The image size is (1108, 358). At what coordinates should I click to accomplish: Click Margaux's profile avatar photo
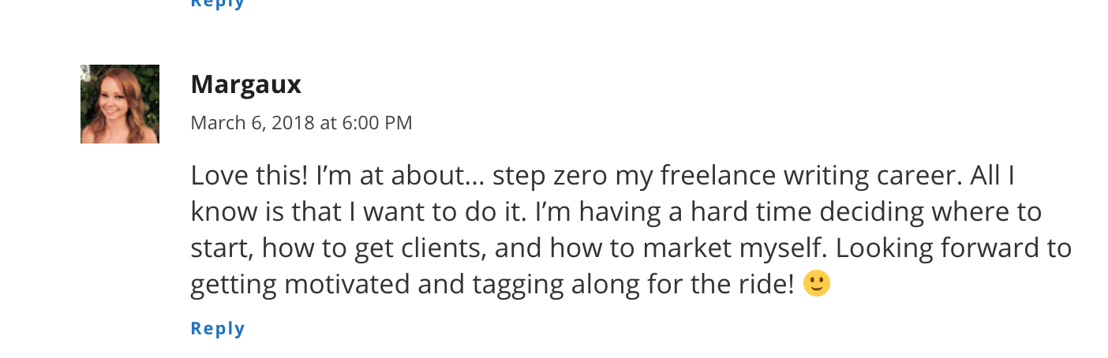point(120,104)
